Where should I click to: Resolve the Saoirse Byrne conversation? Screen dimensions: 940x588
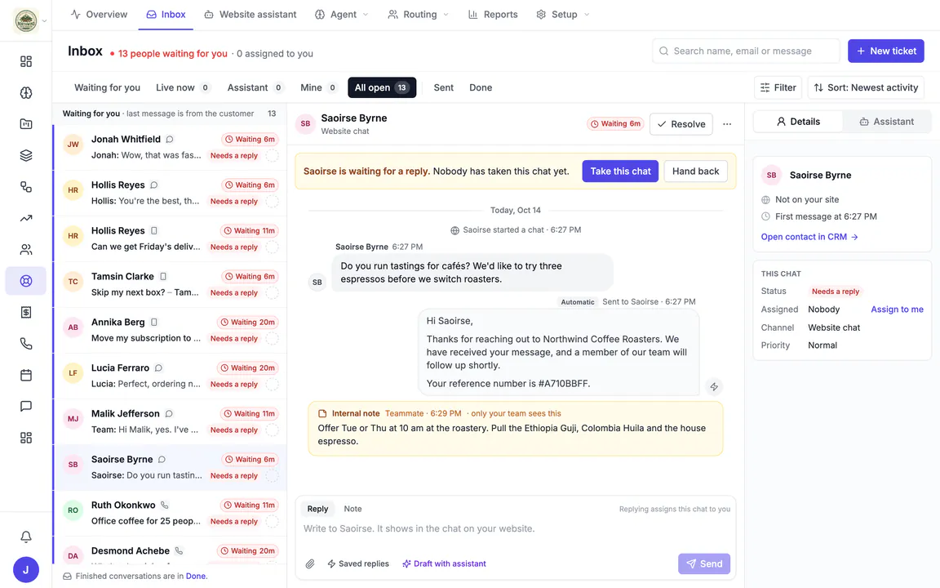point(681,124)
